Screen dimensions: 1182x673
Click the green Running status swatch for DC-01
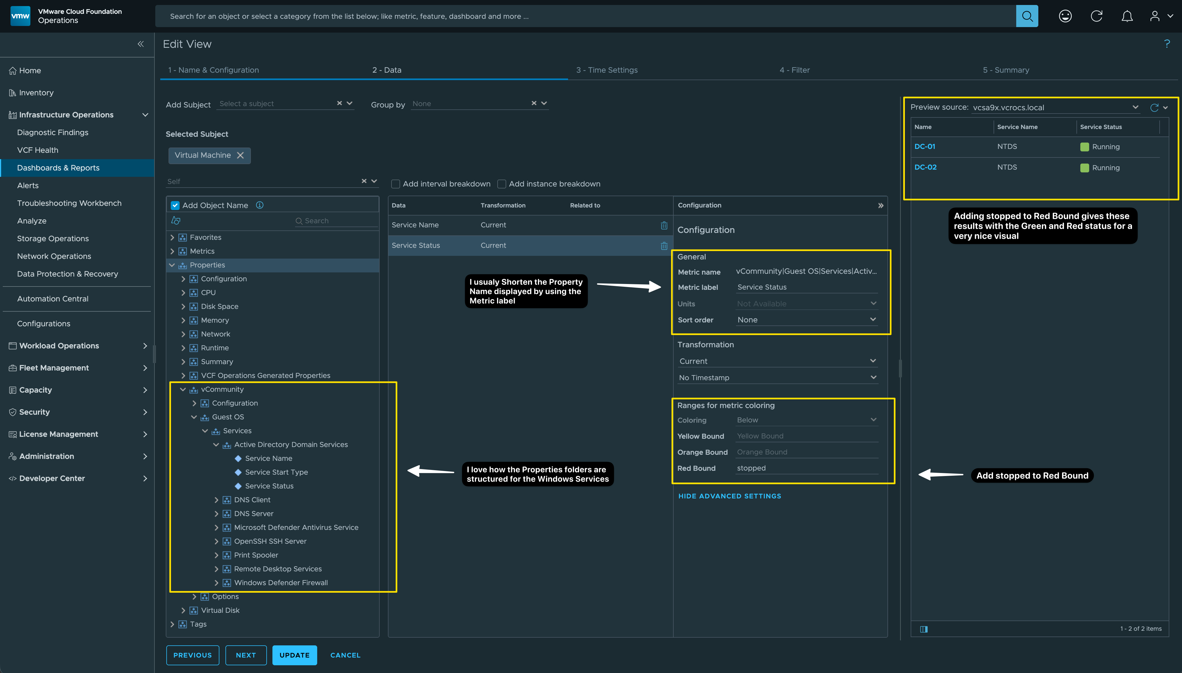click(x=1084, y=147)
